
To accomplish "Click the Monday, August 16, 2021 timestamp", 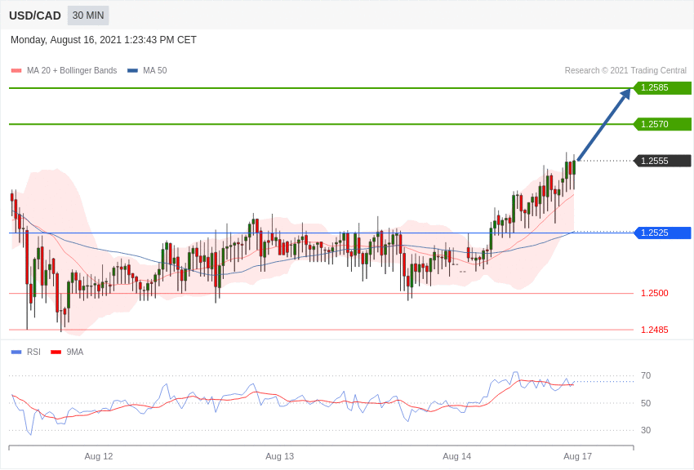I will tap(103, 40).
